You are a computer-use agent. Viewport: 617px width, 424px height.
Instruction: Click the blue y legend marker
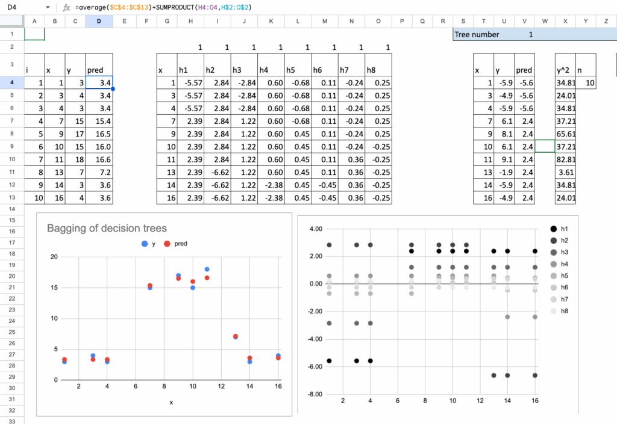click(x=143, y=244)
